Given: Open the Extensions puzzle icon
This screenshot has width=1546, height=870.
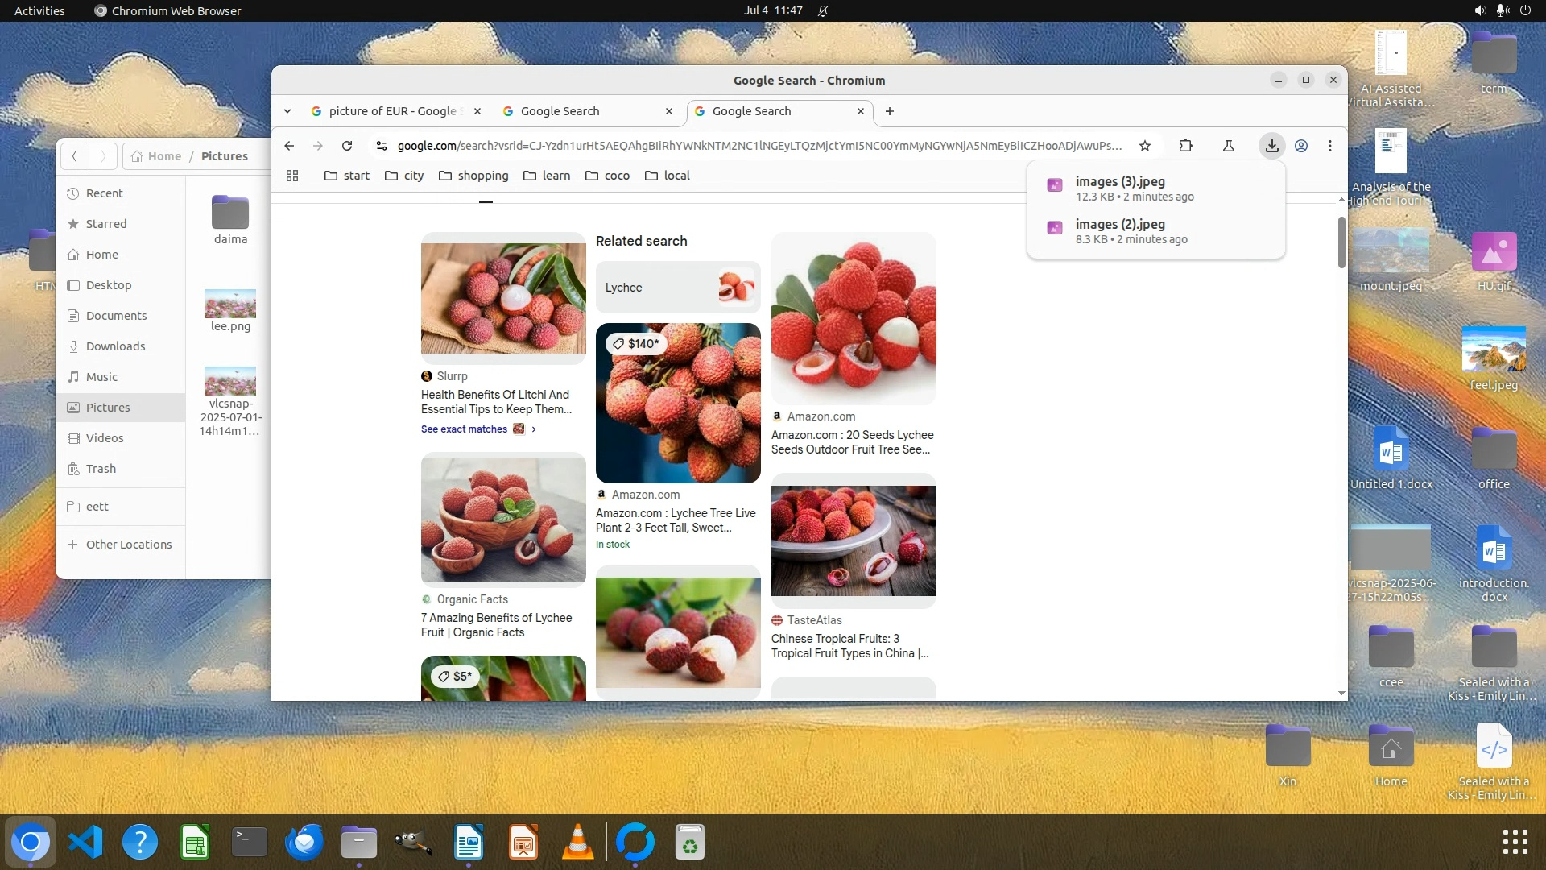Looking at the screenshot, I should [1185, 146].
